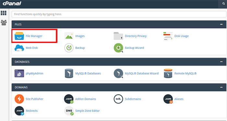Collapse the DOMAINS section
The image size is (227, 121).
click(221, 87)
